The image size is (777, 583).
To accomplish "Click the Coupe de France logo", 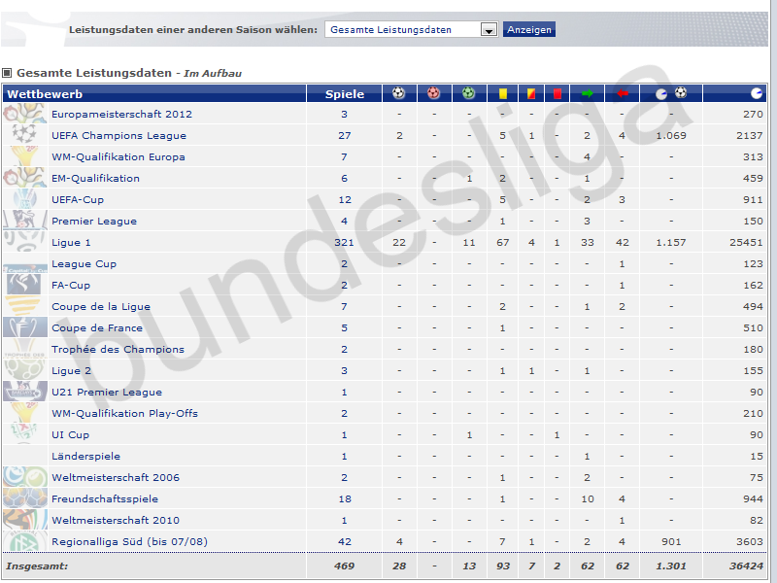I will click(x=25, y=327).
